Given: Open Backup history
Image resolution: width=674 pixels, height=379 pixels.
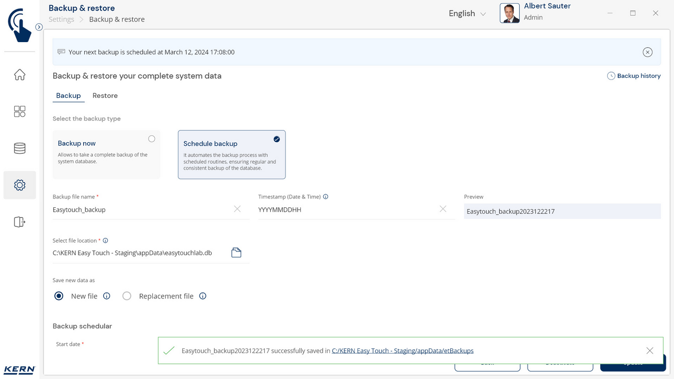Looking at the screenshot, I should (x=634, y=76).
